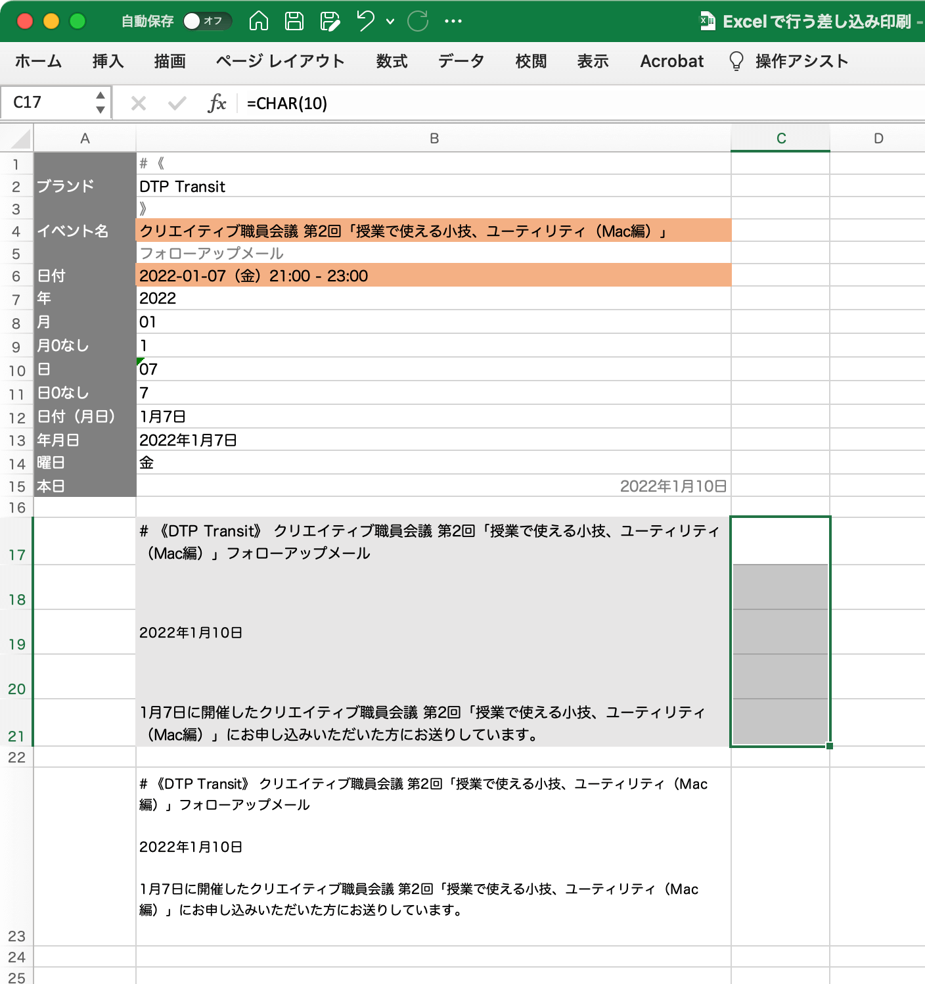Open the Acrobat ribbon tab
The image size is (925, 984).
coord(672,61)
